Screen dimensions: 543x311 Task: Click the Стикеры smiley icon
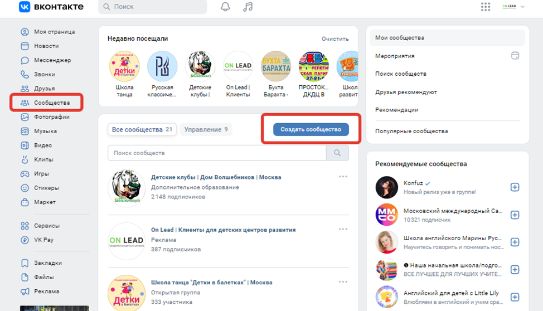[25, 188]
